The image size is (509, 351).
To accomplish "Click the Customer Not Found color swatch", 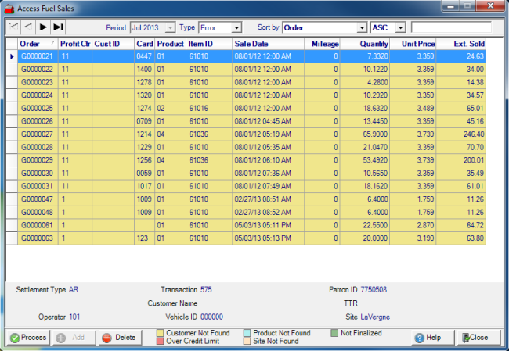I will point(160,333).
